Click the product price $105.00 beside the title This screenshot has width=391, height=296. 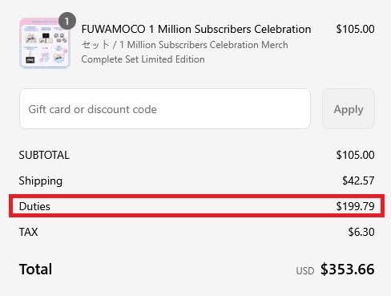pos(355,29)
